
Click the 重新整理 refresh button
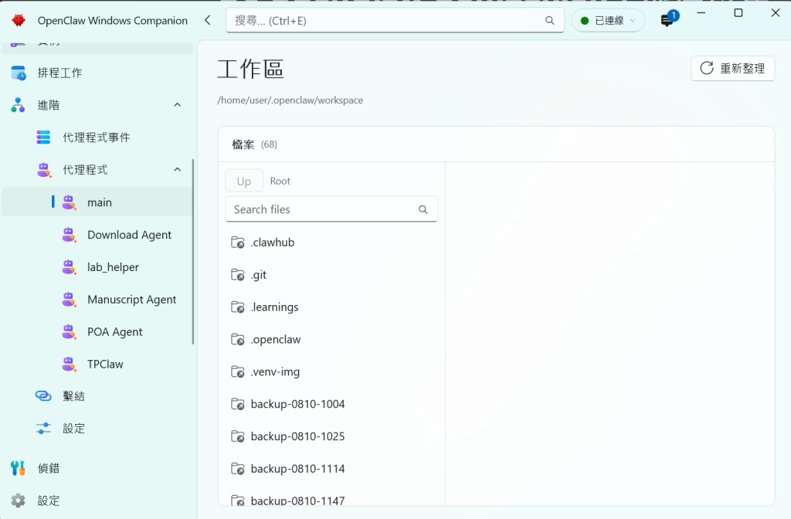[x=732, y=68]
